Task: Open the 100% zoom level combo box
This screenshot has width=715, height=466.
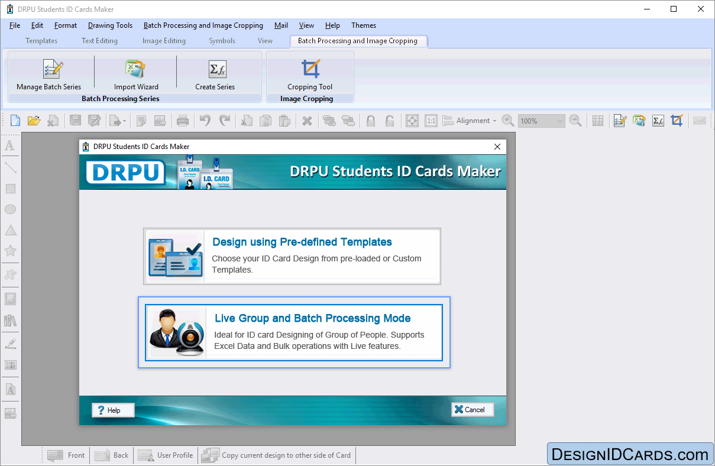Action: 542,121
